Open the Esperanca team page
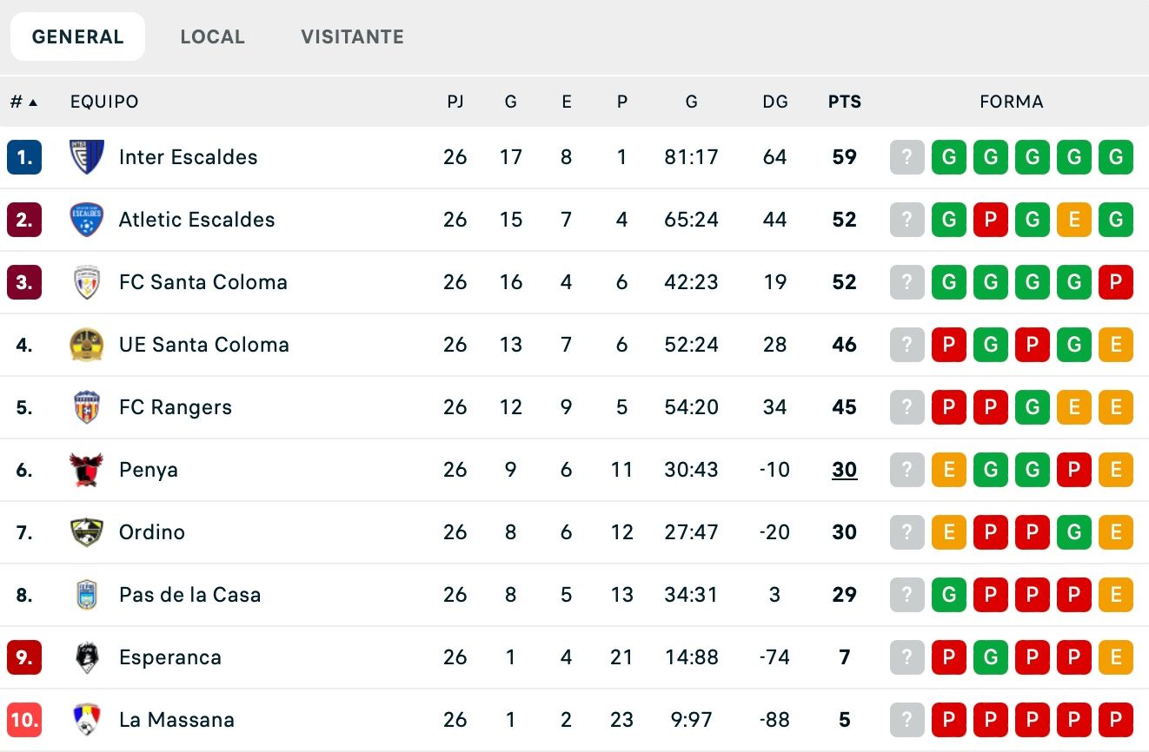The height and width of the screenshot is (752, 1149). point(170,657)
